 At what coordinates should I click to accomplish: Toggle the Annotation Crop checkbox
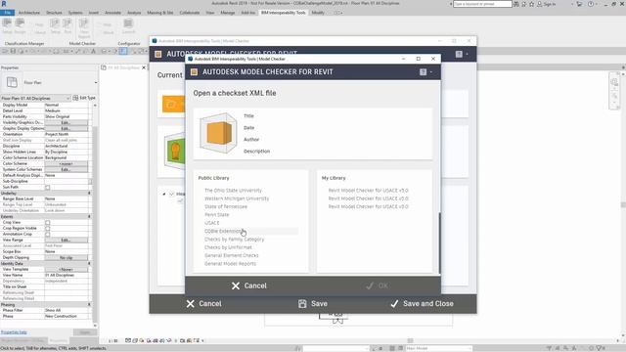(x=48, y=235)
